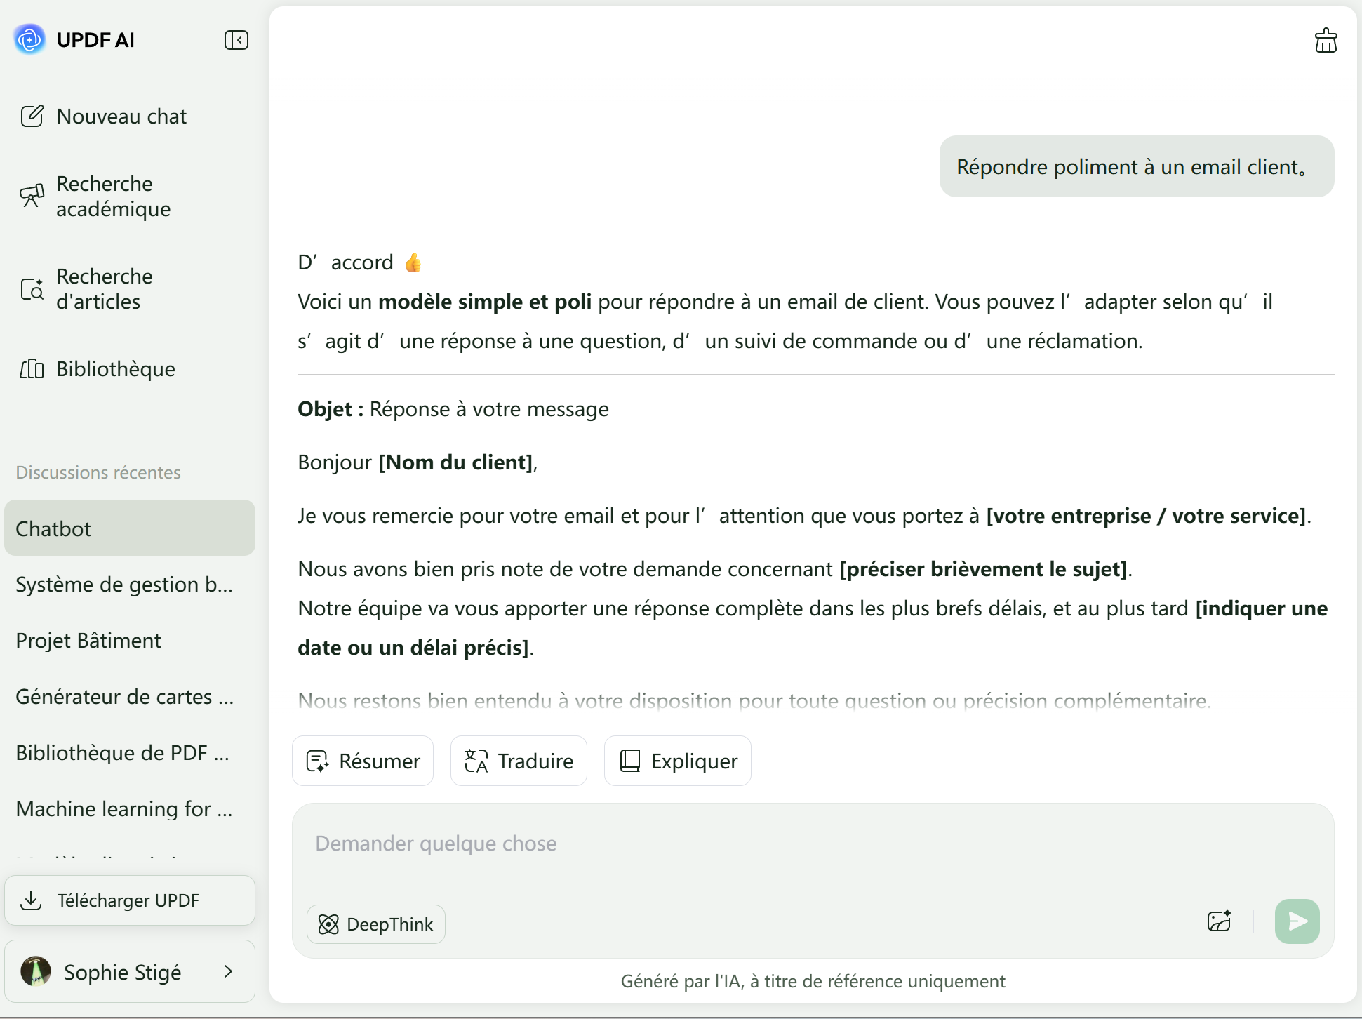The image size is (1362, 1019).
Task: Click the image upload icon
Action: (1220, 921)
